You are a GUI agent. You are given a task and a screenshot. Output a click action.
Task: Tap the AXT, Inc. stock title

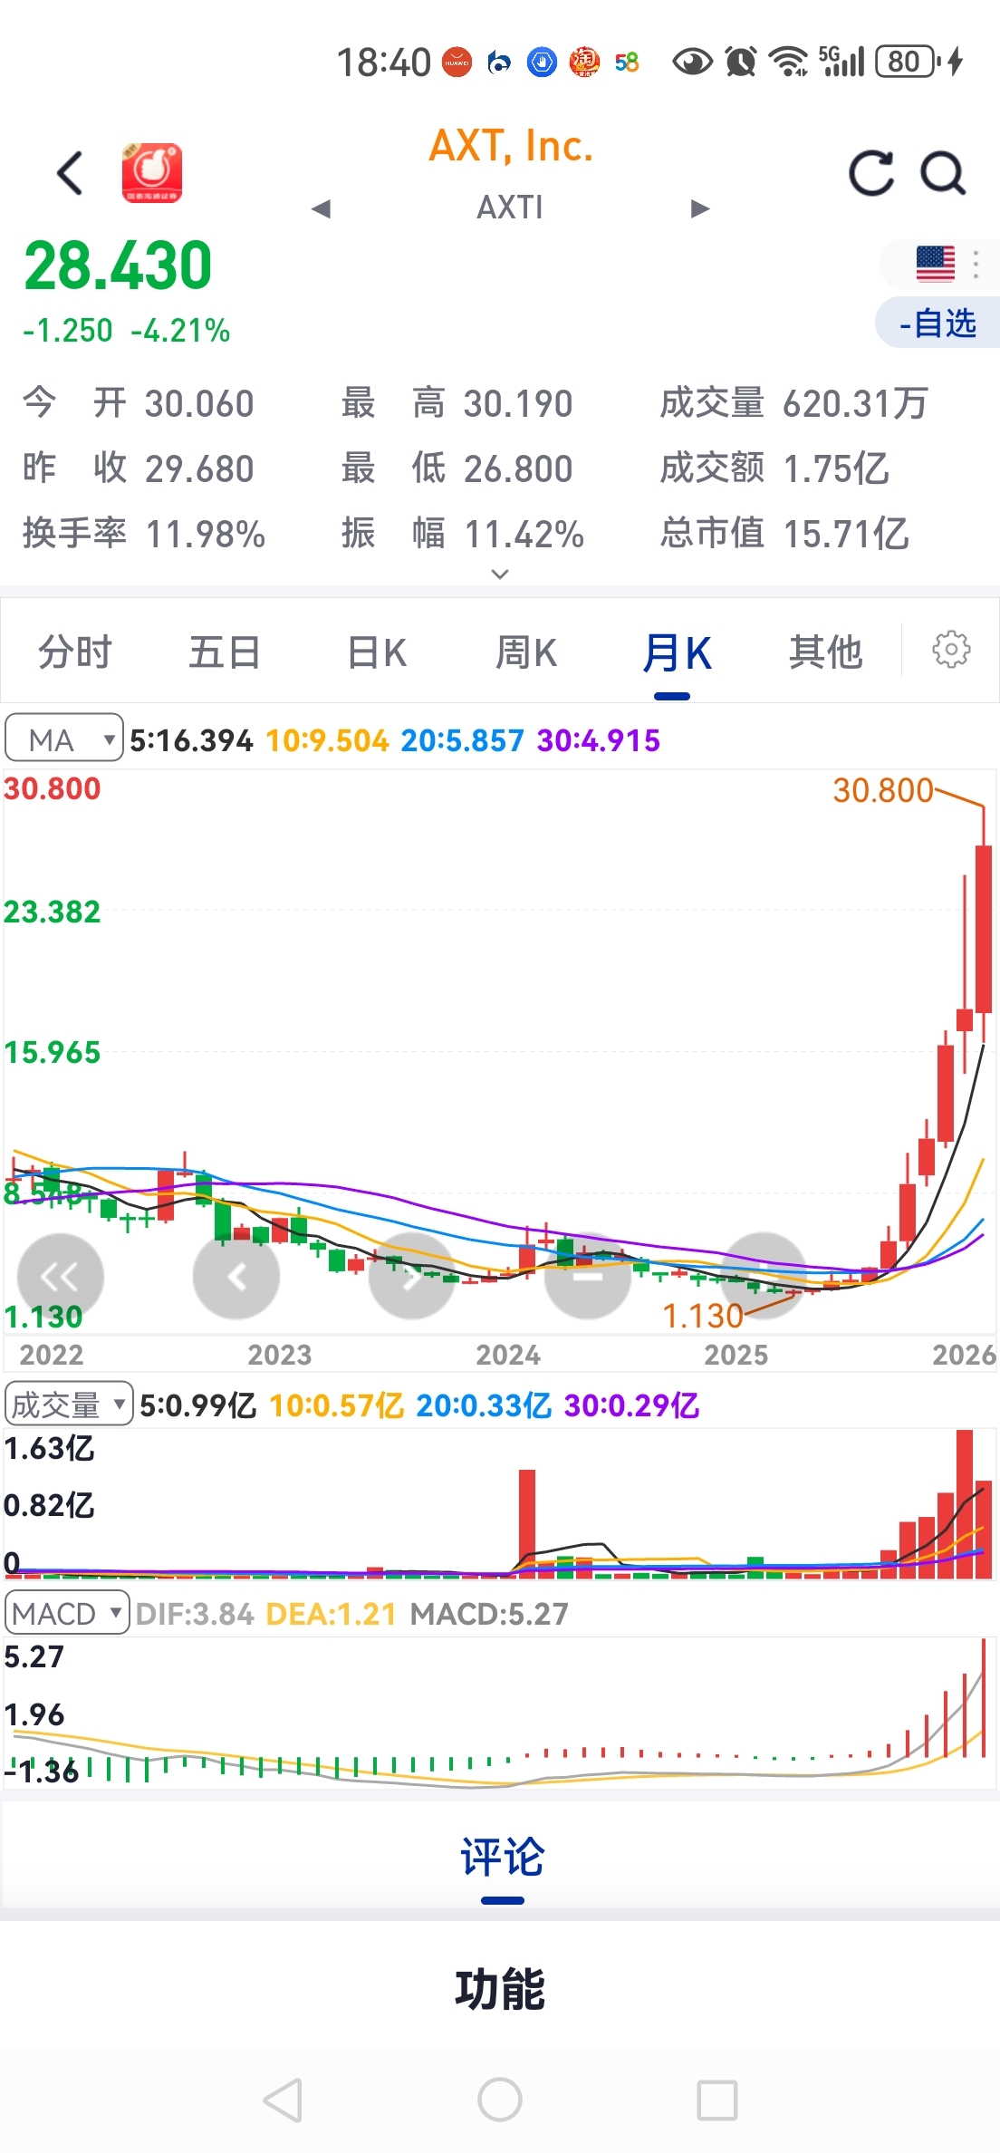(511, 146)
